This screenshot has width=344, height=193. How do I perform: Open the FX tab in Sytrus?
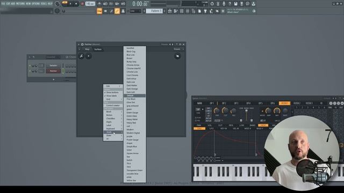pyautogui.click(x=321, y=103)
